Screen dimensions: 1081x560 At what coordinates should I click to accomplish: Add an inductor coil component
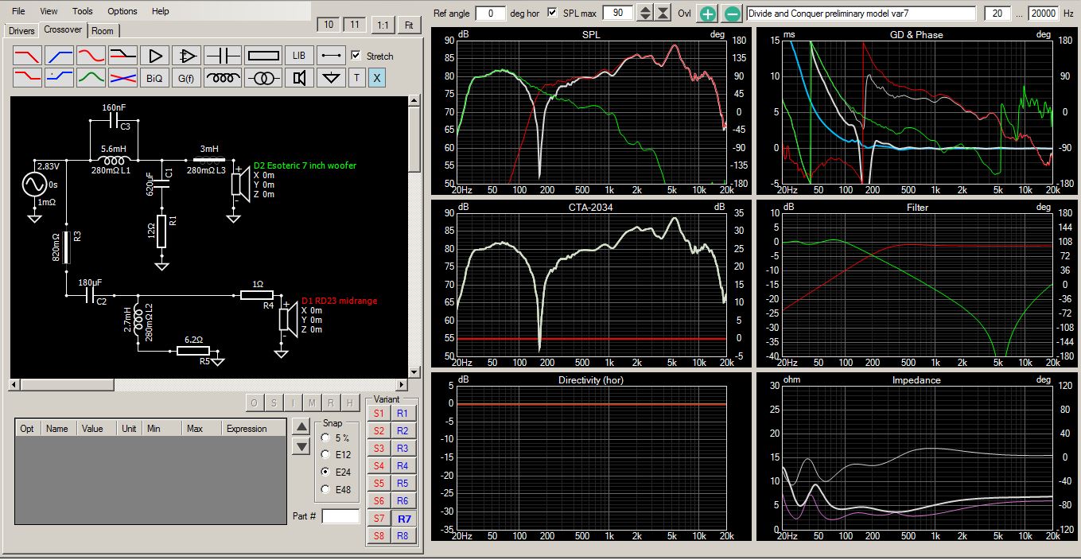coord(223,78)
